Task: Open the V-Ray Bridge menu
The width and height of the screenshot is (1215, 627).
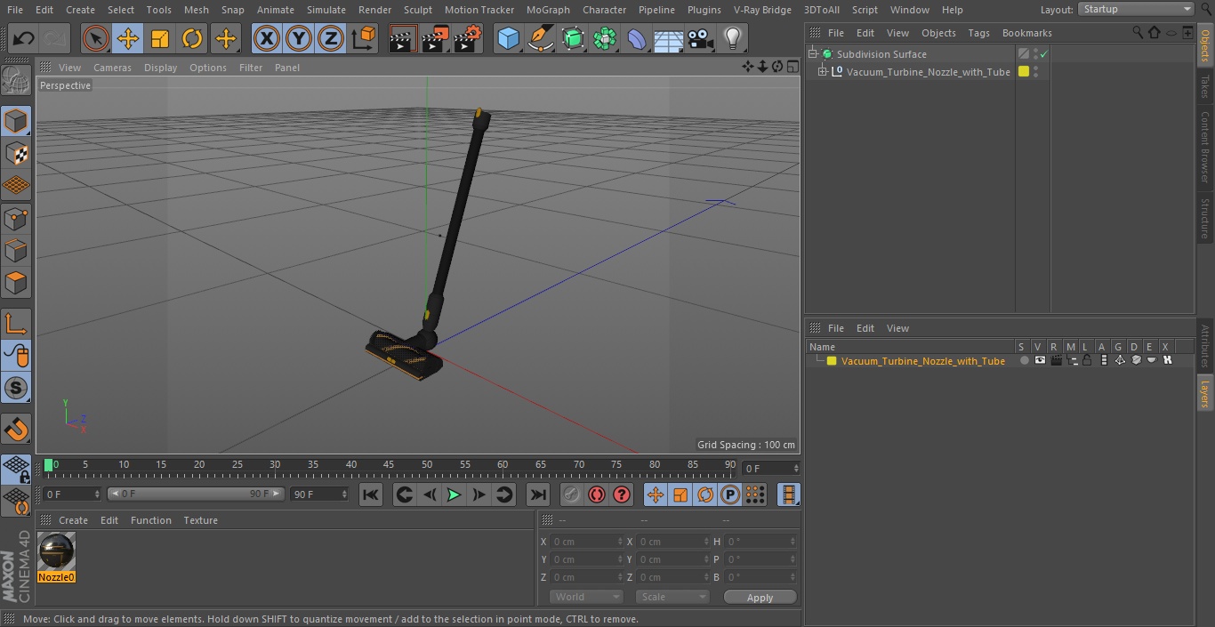Action: (x=762, y=10)
